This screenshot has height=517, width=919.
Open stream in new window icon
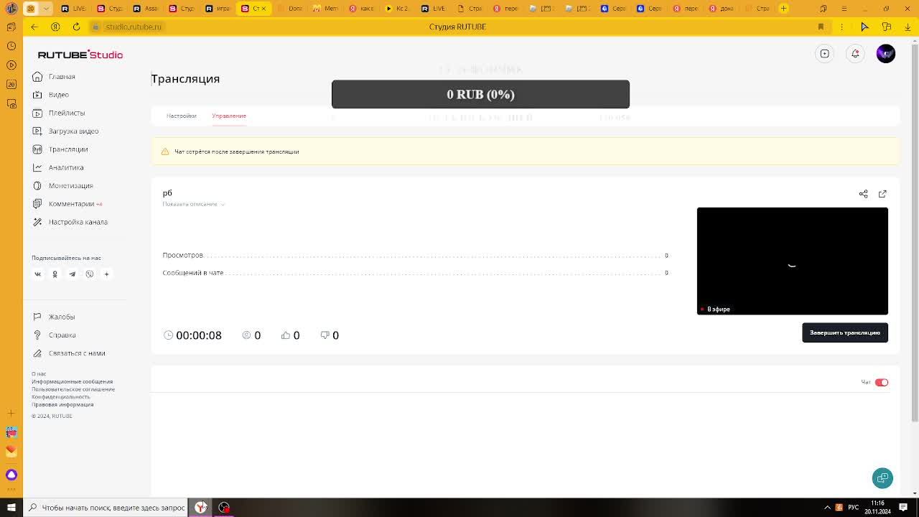[882, 194]
